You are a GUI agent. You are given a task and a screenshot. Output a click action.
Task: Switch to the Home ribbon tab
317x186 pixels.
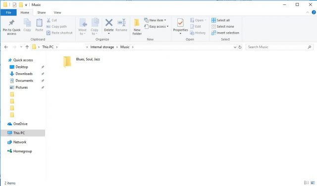click(25, 12)
